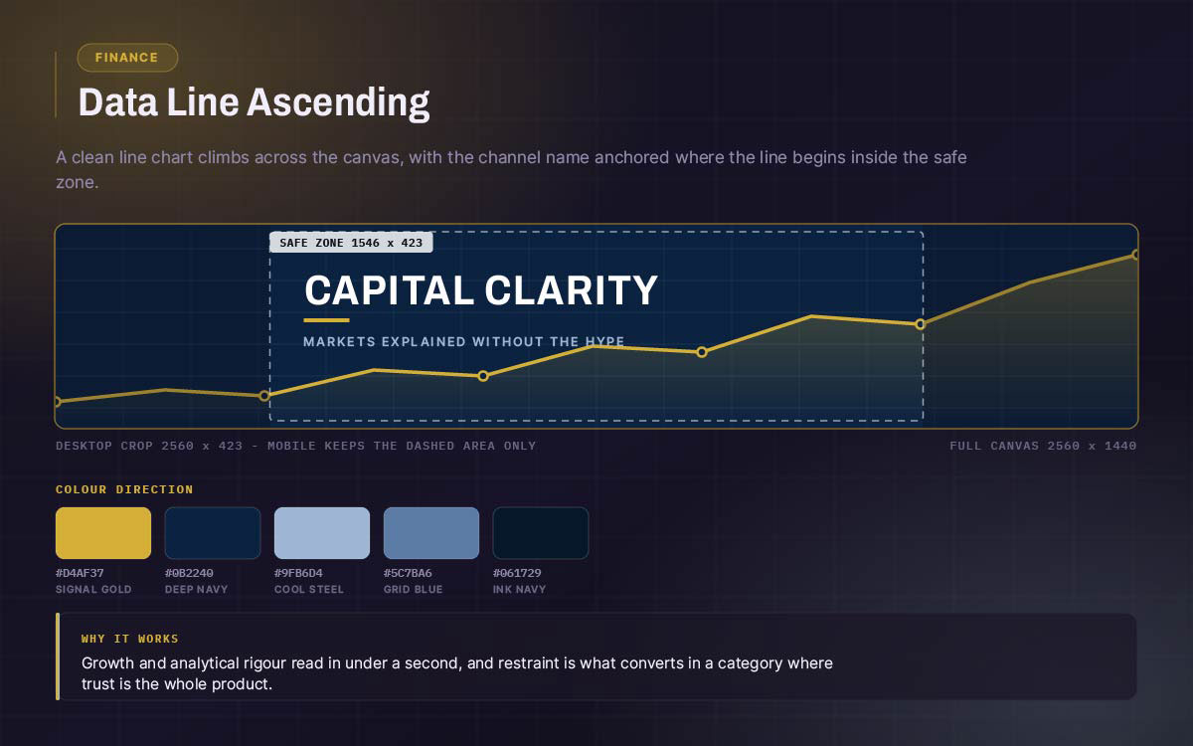Select the Deep Navy colour swatch
Image resolution: width=1193 pixels, height=746 pixels.
tap(213, 533)
